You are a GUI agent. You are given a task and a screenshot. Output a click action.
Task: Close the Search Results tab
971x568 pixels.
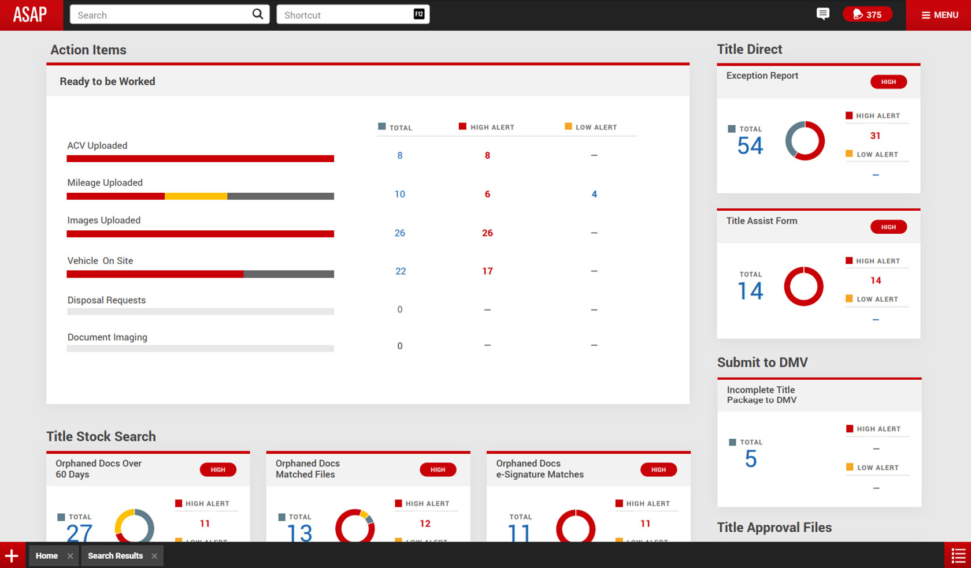click(x=154, y=556)
